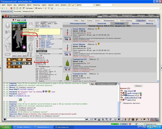This screenshot has width=162, height=129.
Task: Switch to the Обмундирование tab
Action: coord(78,23)
